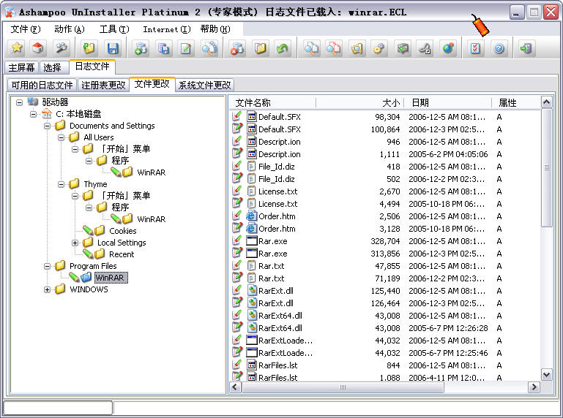Click the magnifier search icon beside edit icon
The width and height of the screenshot is (563, 418).
coord(209,47)
